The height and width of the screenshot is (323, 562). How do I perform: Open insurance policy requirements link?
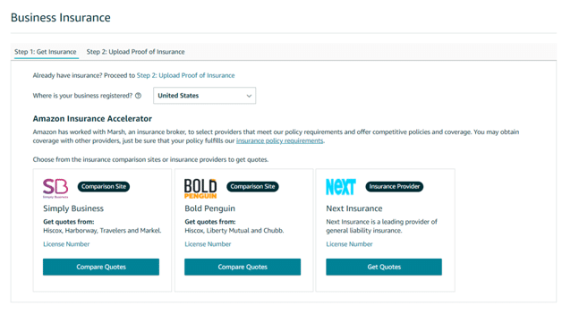coord(279,140)
